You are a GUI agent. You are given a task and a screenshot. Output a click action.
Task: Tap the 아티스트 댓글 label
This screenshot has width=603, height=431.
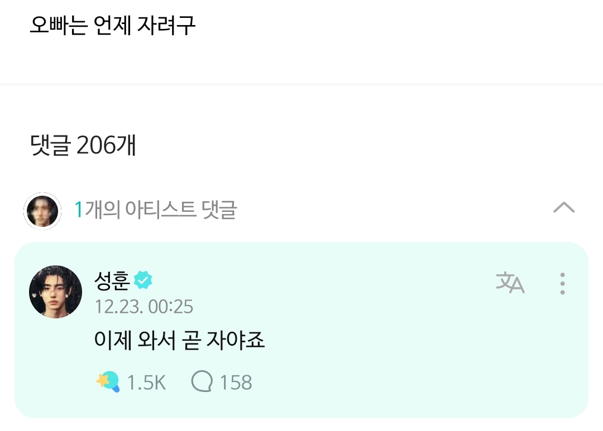click(181, 210)
